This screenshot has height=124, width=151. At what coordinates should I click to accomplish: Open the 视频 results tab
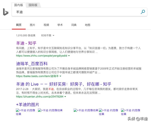click(46, 25)
